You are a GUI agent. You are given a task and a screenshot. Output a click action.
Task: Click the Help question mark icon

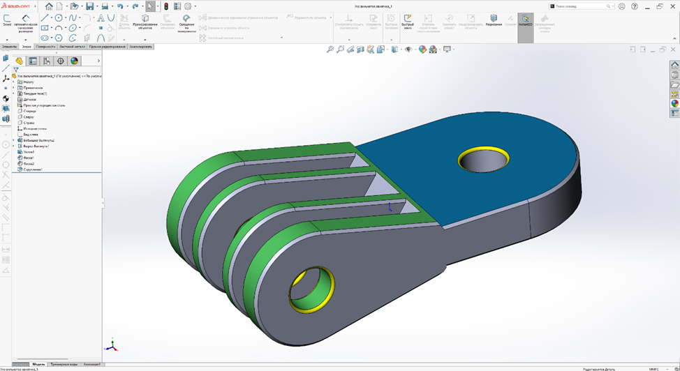pos(635,6)
